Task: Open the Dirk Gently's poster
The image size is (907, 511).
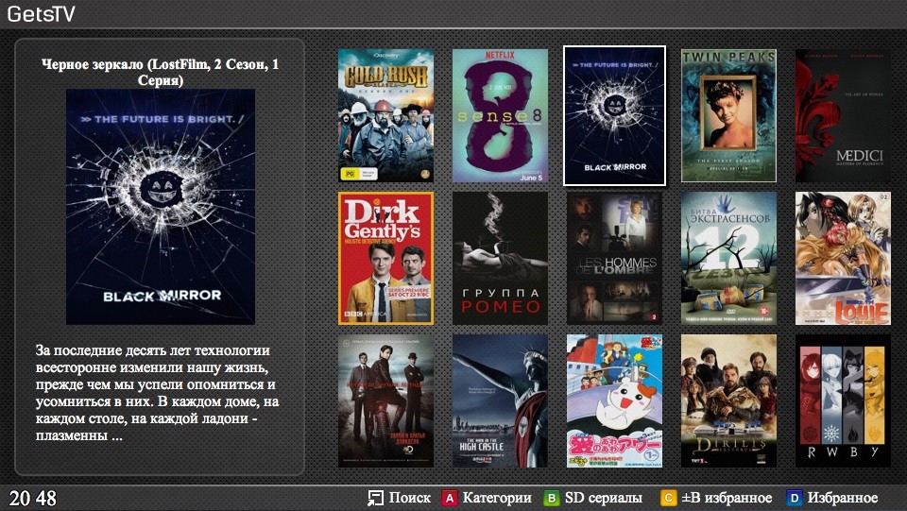Action: coord(385,258)
